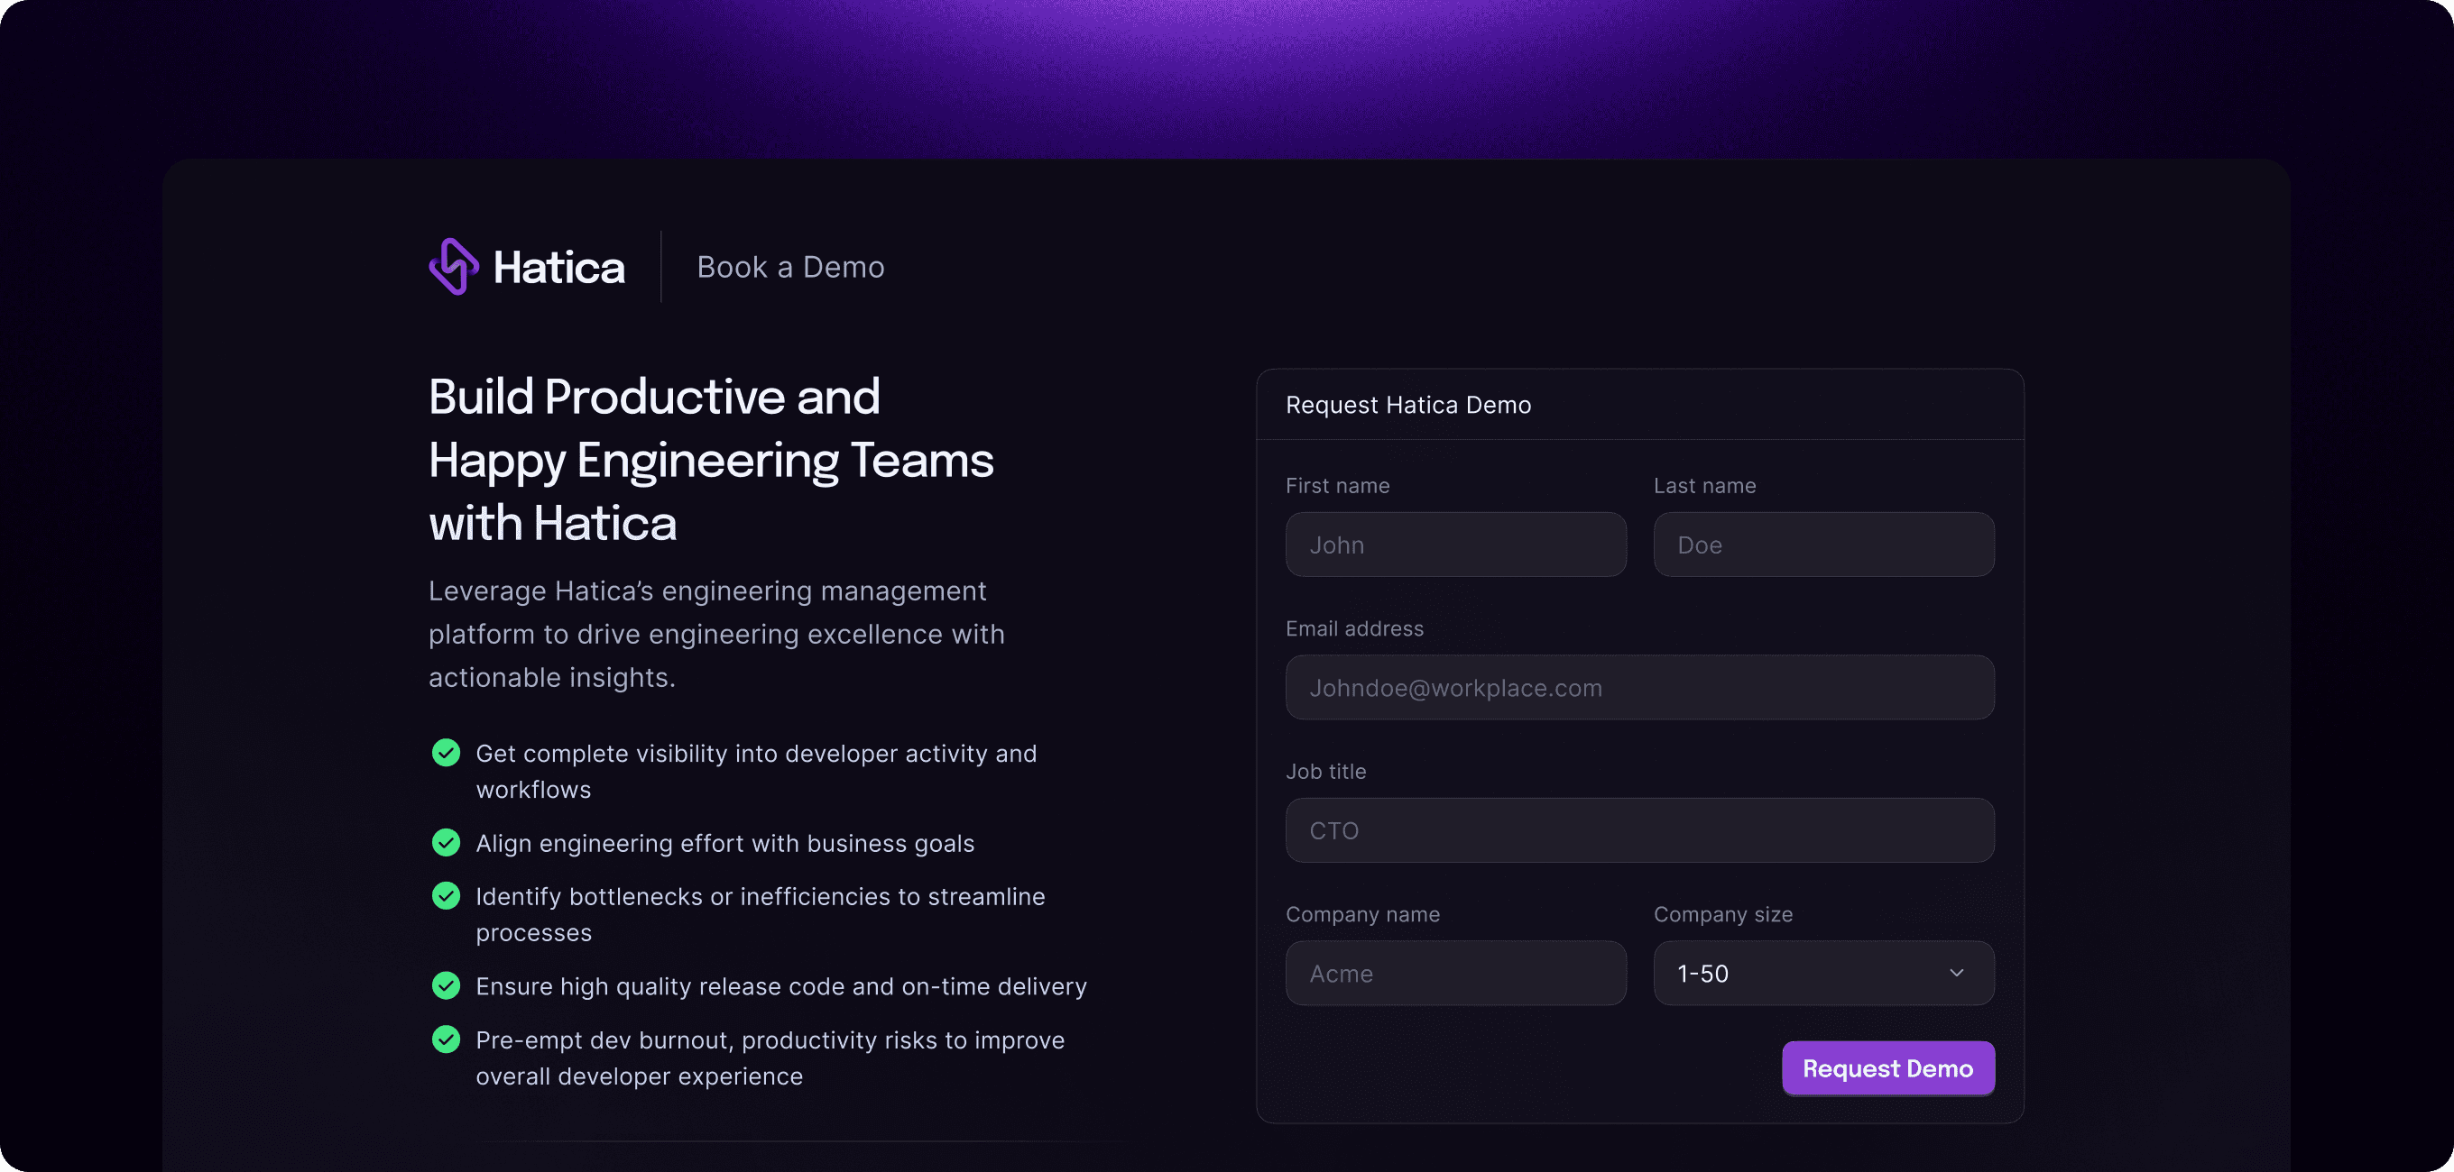Click the Company name field with Acme placeholder
This screenshot has width=2454, height=1172.
pyautogui.click(x=1454, y=973)
